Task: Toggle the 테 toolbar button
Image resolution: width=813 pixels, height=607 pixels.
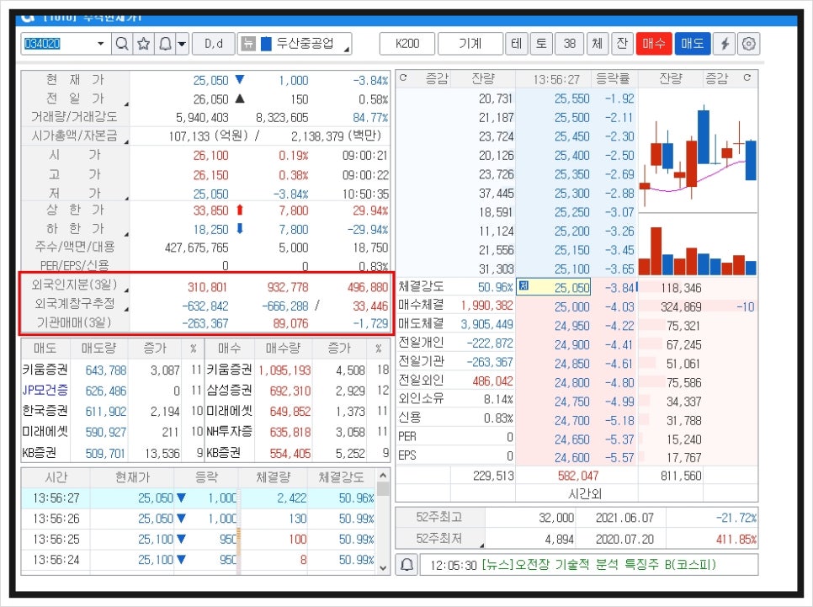Action: click(x=517, y=44)
